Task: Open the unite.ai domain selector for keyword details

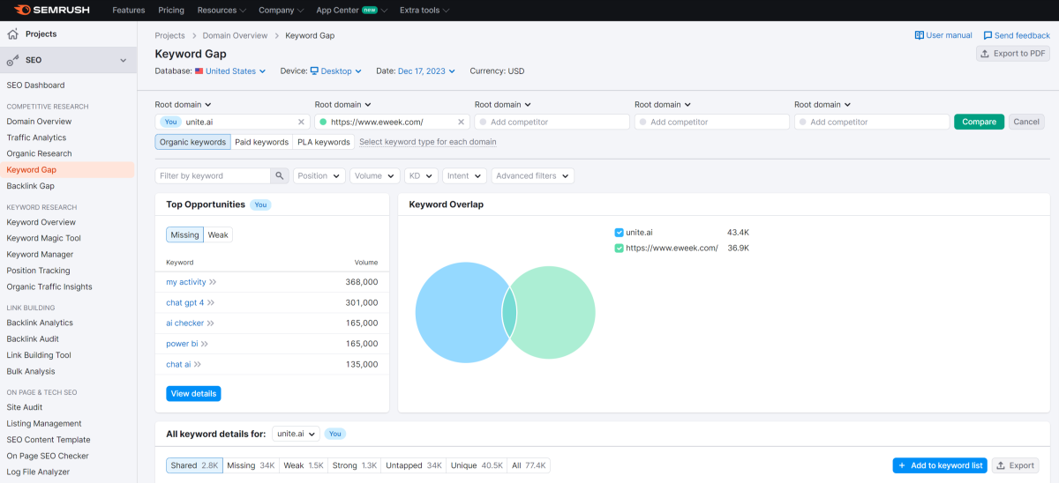Action: coord(296,434)
